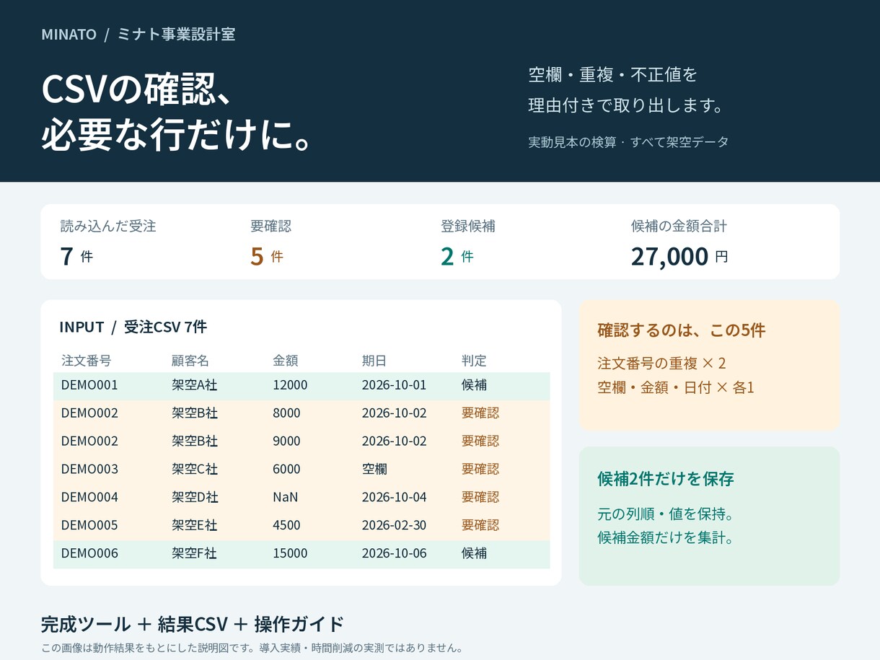Click the amount cell '9000'
Viewport: 880px width, 660px height.
pos(286,441)
